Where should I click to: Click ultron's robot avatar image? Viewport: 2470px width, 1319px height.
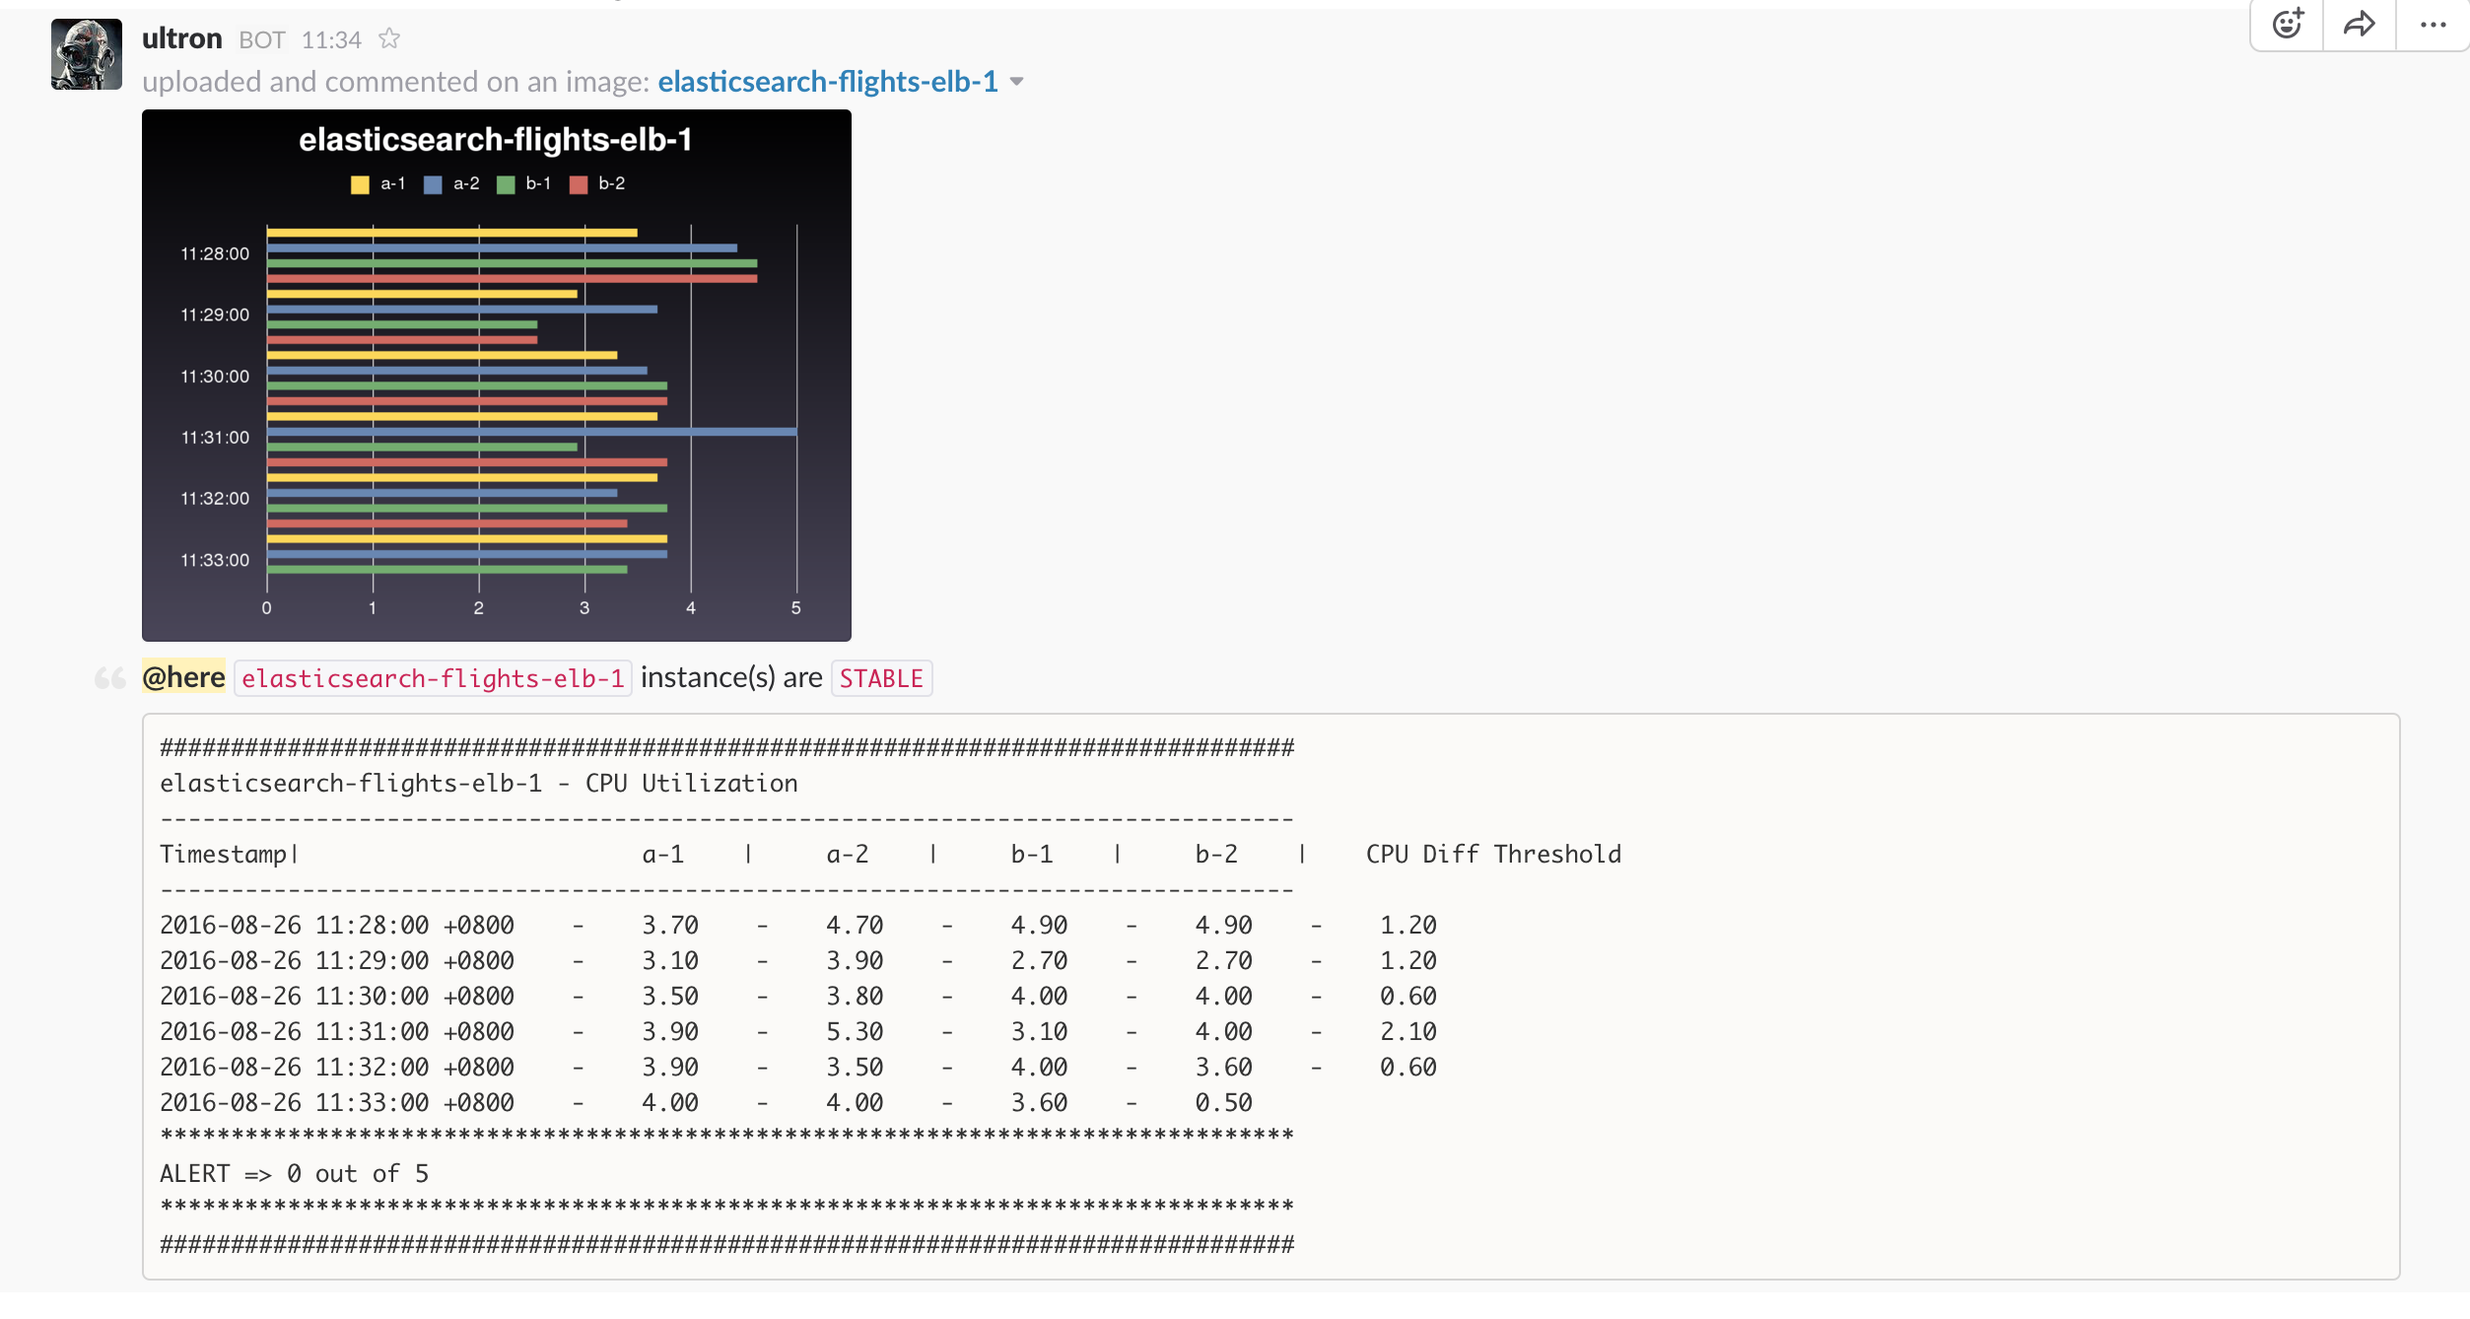[87, 54]
